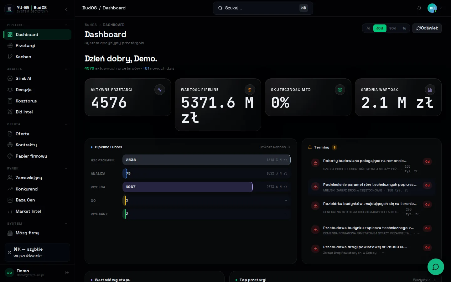Focus the Szukaj search field
The width and height of the screenshot is (451, 282).
263,8
